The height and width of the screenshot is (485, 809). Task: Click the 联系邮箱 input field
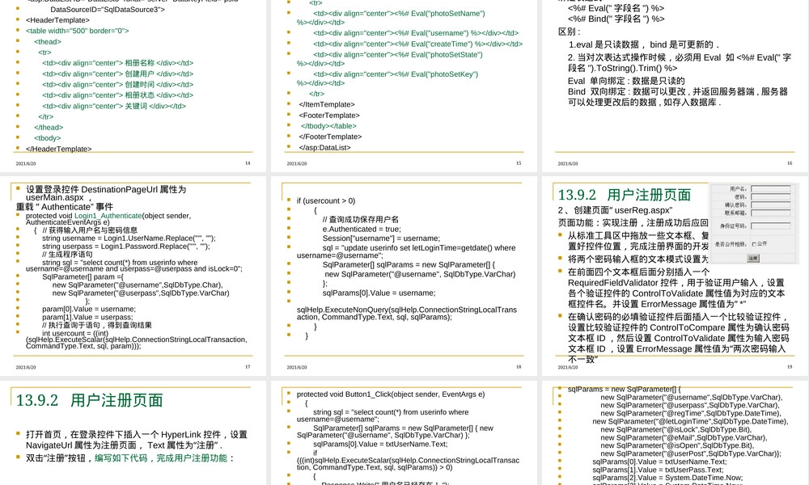pyautogui.click(x=771, y=213)
